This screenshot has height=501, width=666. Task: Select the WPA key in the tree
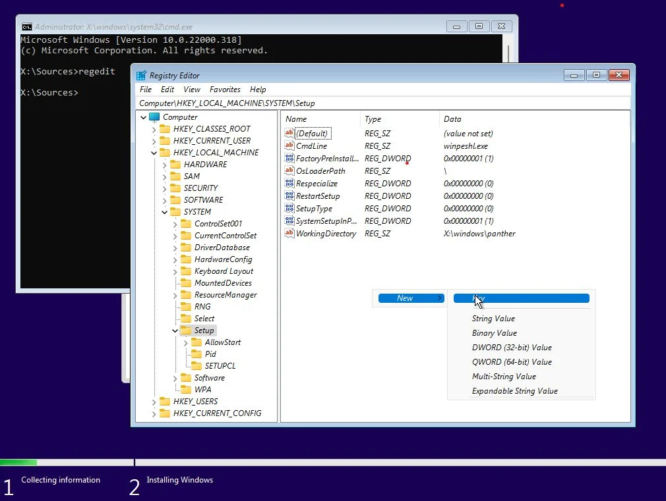click(x=202, y=390)
